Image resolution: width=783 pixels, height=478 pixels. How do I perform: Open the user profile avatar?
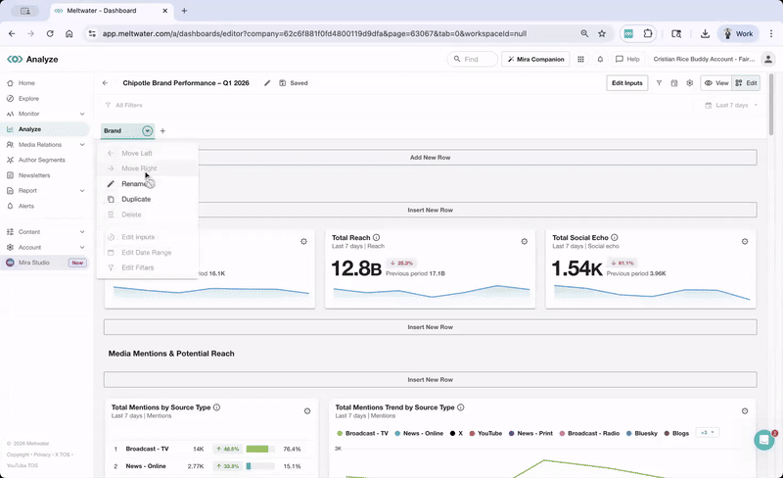pyautogui.click(x=767, y=59)
